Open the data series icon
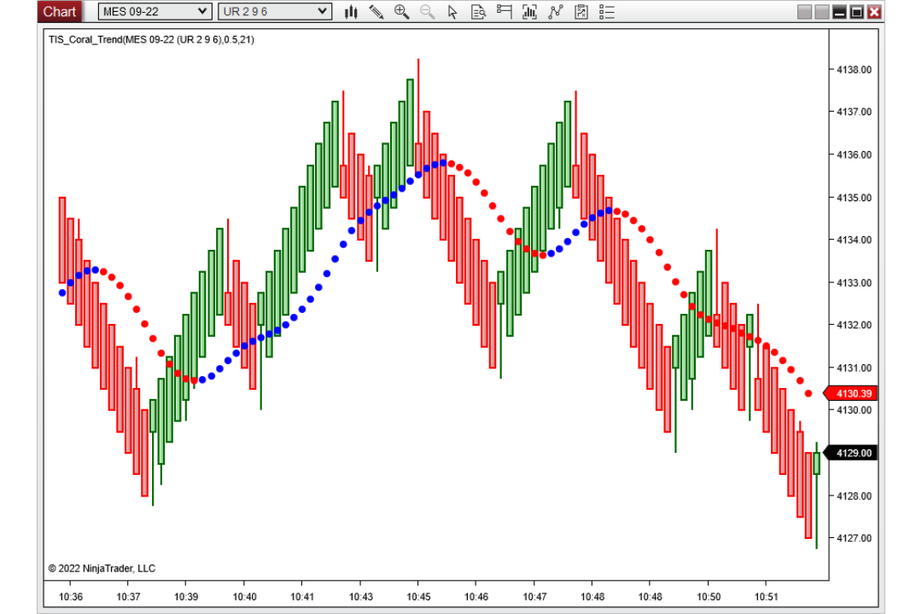The height and width of the screenshot is (614, 922). coord(530,12)
